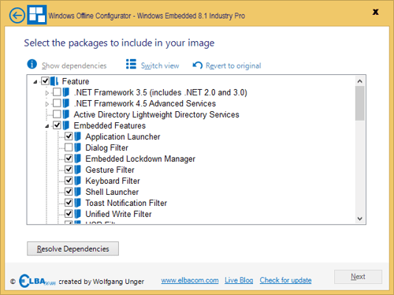The height and width of the screenshot is (295, 394).
Task: Click the Shell Launcher package icon
Action: click(77, 192)
